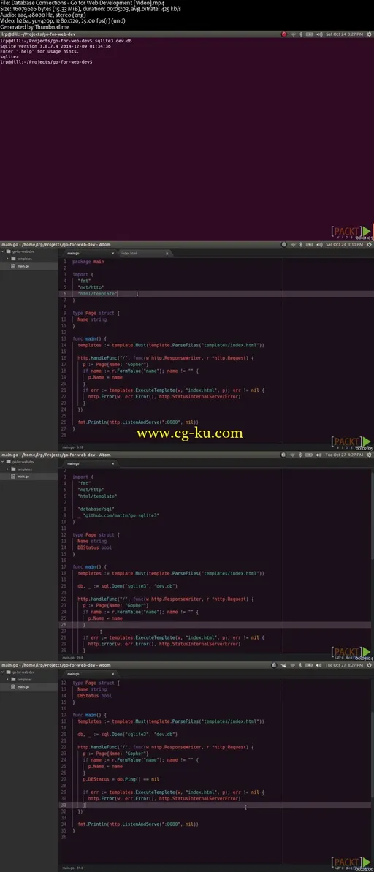
Task: Expand the templates folder in 3:30 PM Atom window
Action: (x=8, y=259)
